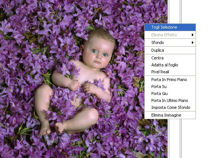Choose Porta In Primo Piano
Image resolution: width=219 pixels, height=158 pixels.
click(170, 80)
